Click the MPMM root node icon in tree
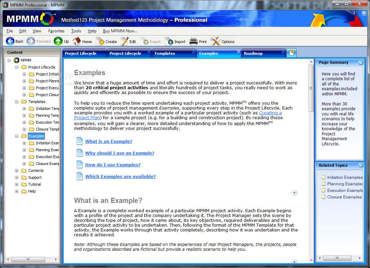Viewport: 370px width, 268px height. [x=16, y=60]
